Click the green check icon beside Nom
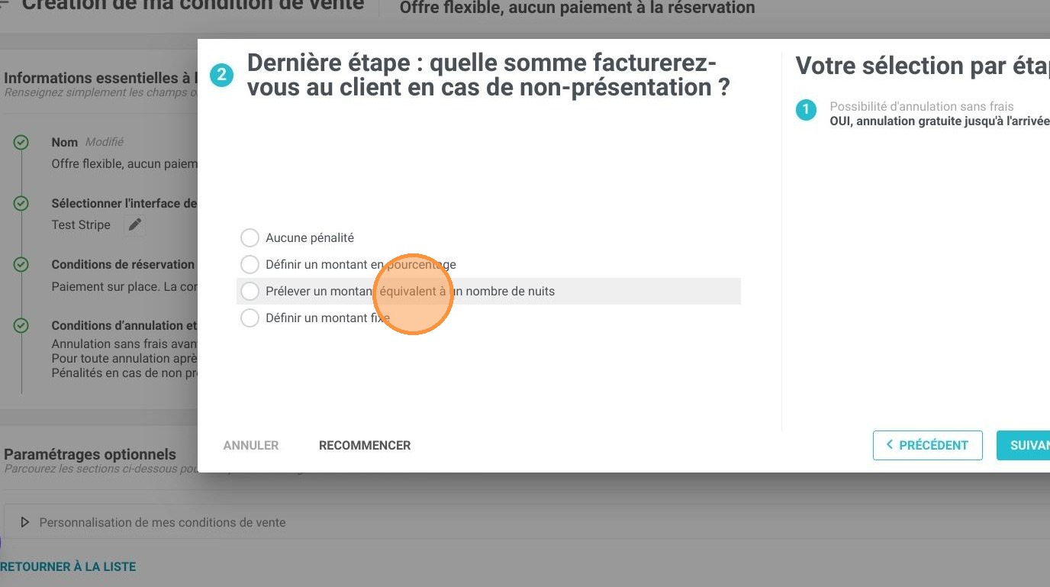The image size is (1050, 587). coord(21,142)
